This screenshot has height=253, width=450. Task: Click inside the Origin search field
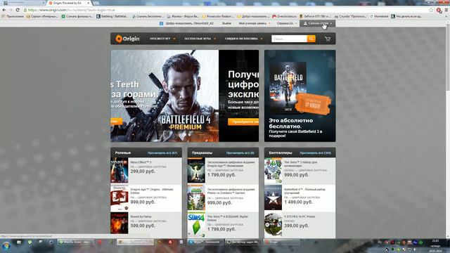(289, 39)
